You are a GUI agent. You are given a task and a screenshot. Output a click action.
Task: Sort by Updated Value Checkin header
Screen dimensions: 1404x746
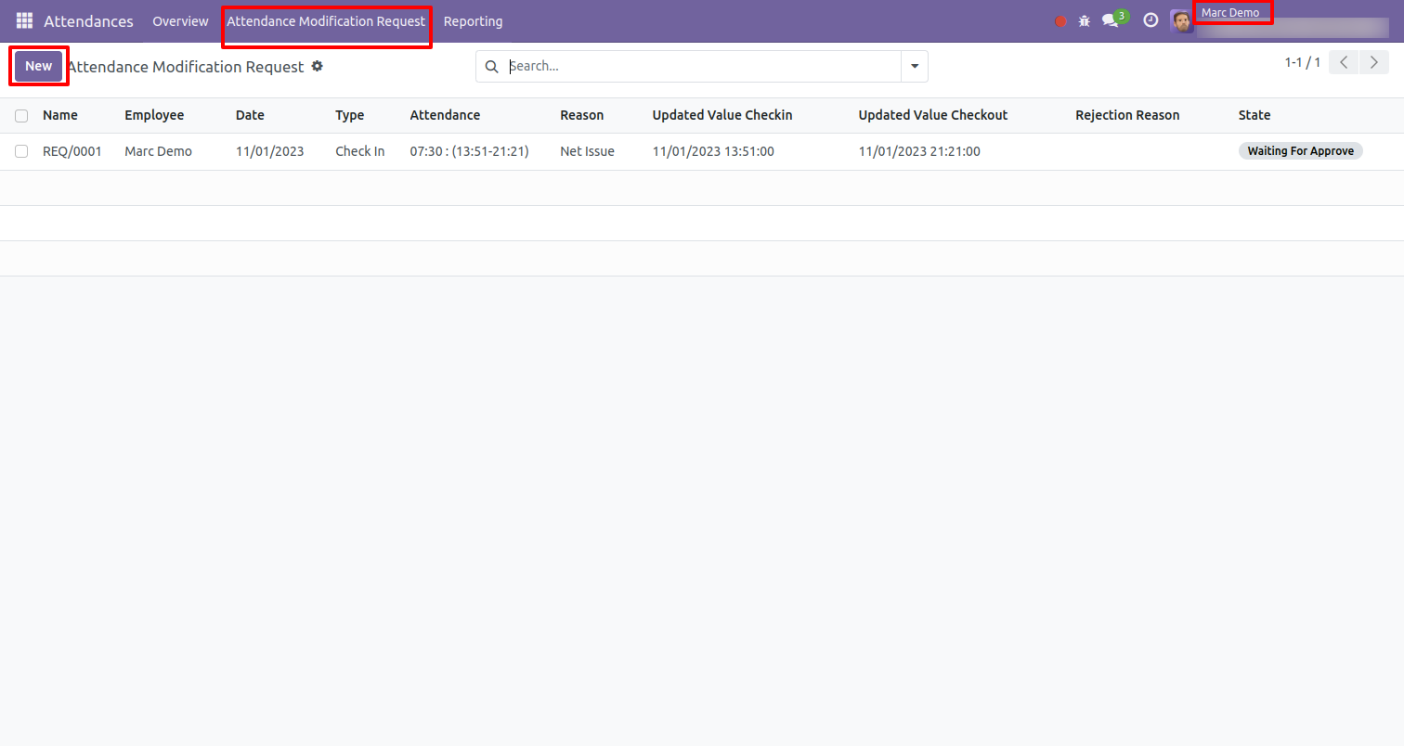click(x=721, y=116)
